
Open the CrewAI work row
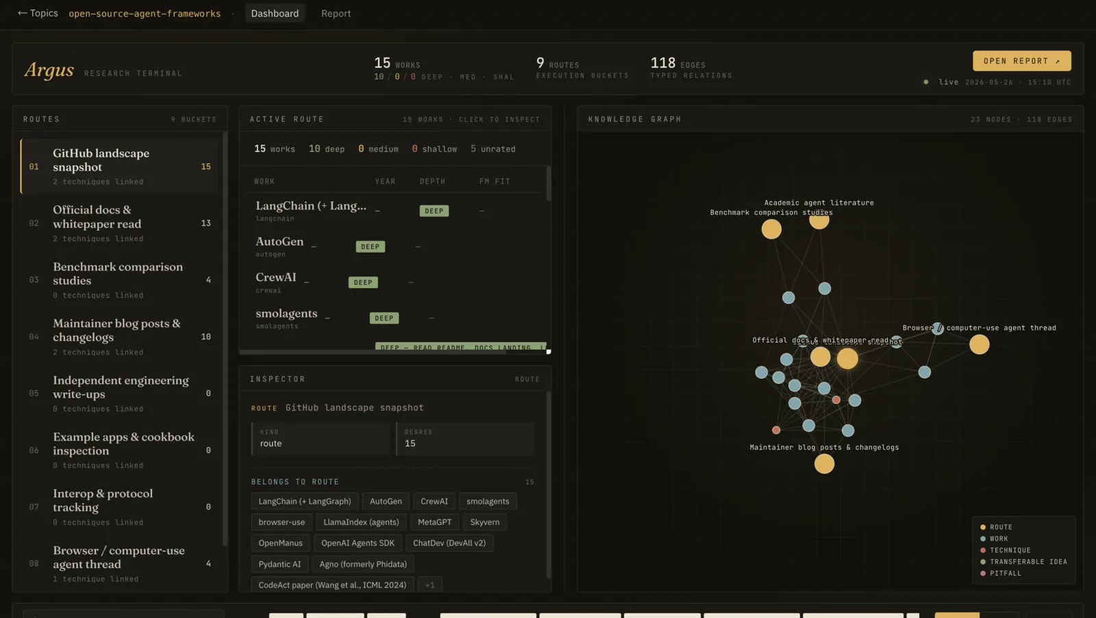pyautogui.click(x=395, y=282)
